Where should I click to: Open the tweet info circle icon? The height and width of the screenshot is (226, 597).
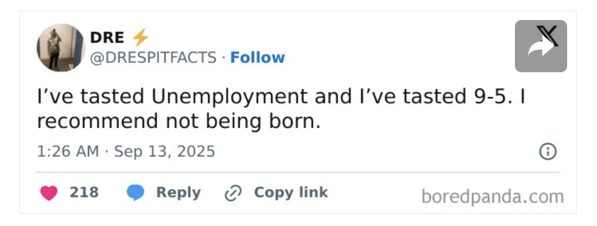click(548, 152)
